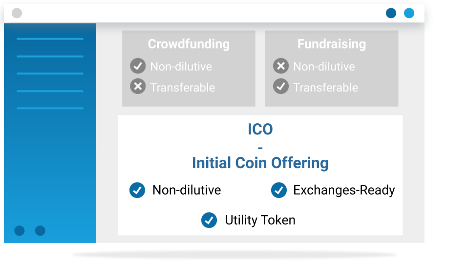The width and height of the screenshot is (469, 264).
Task: Select the third sidebar menu line
Action: (x=50, y=74)
